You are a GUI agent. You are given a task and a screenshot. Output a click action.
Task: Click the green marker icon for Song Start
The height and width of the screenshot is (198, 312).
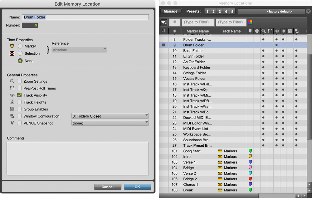click(x=250, y=151)
